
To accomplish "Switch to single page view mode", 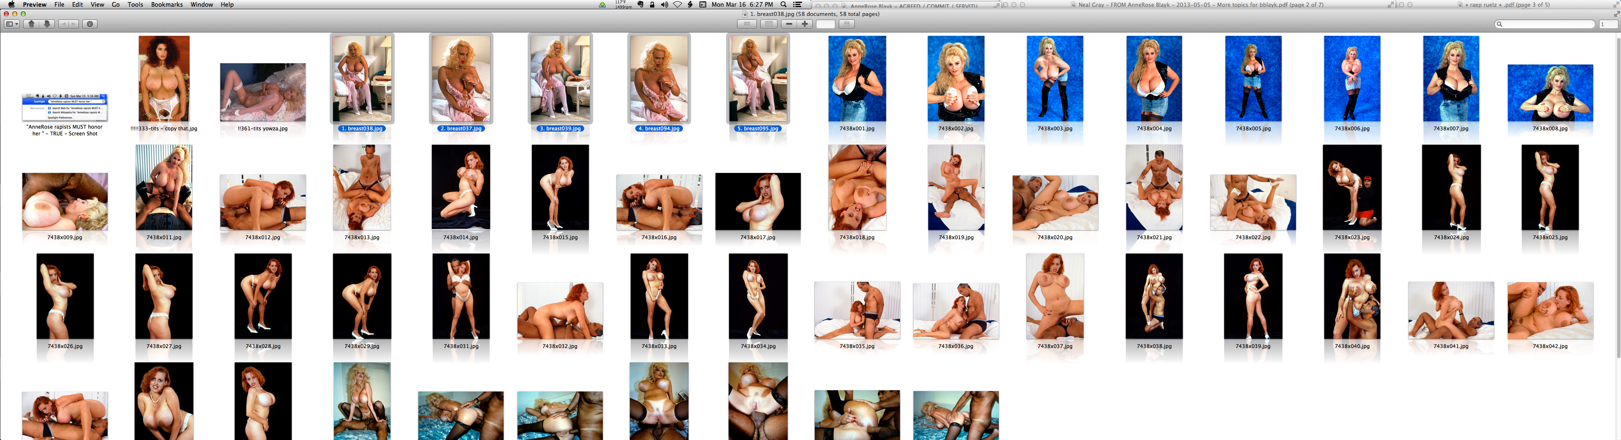I will pyautogui.click(x=769, y=24).
